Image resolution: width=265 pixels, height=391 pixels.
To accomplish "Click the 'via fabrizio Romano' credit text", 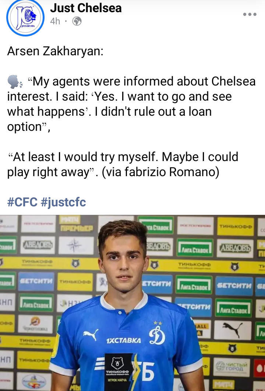I will [160, 172].
